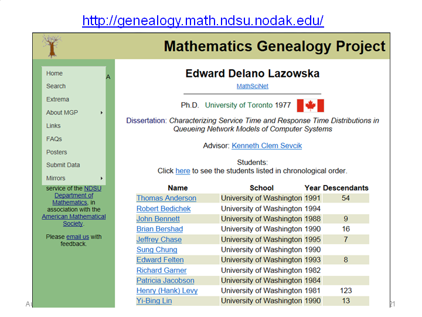
Task: Follow the American Mathematical Society link
Action: tap(74, 220)
